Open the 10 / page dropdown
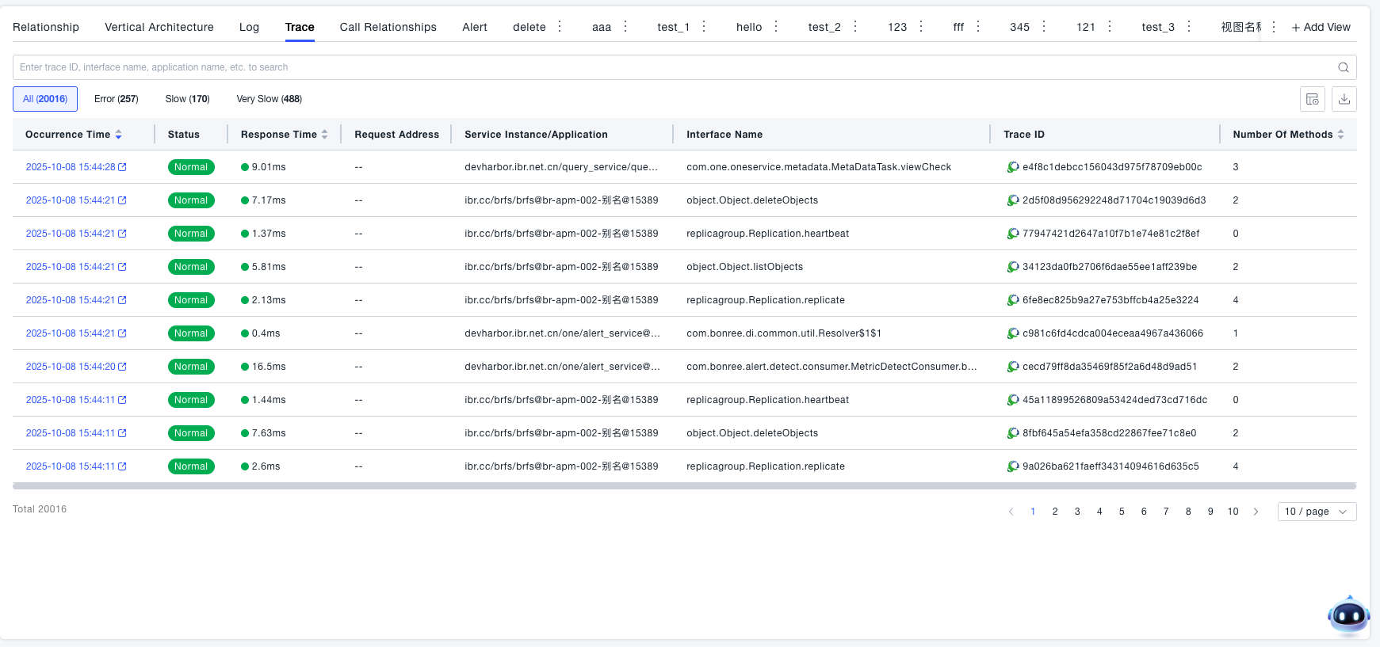The height and width of the screenshot is (647, 1380). [1317, 512]
